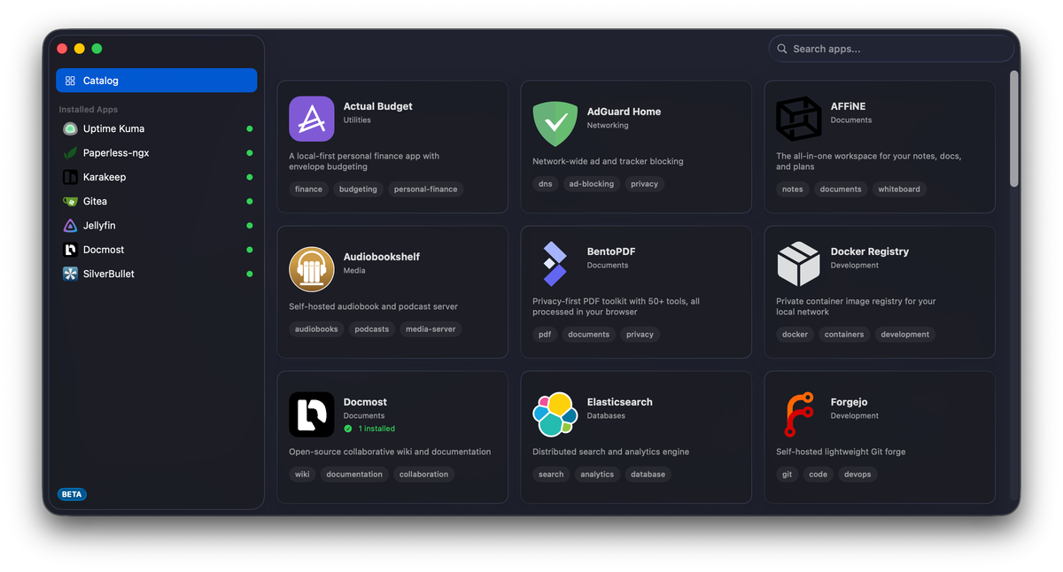Click the Search apps field
1063x572 pixels.
point(890,49)
